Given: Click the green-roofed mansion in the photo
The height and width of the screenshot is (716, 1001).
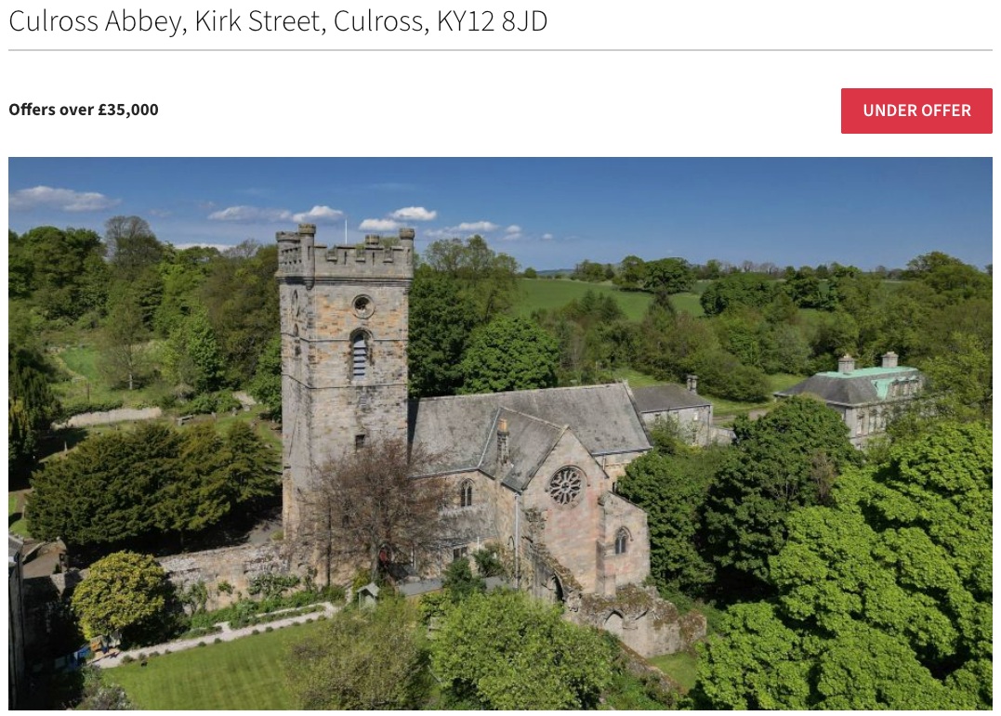Looking at the screenshot, I should pyautogui.click(x=852, y=396).
